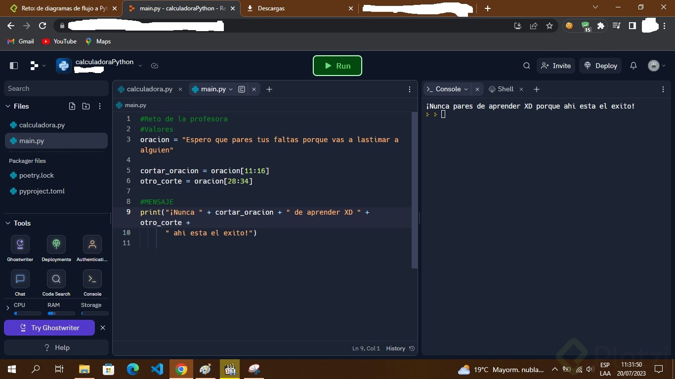Viewport: 675px width, 379px height.
Task: Click the CPU usage bar
Action: click(28, 313)
